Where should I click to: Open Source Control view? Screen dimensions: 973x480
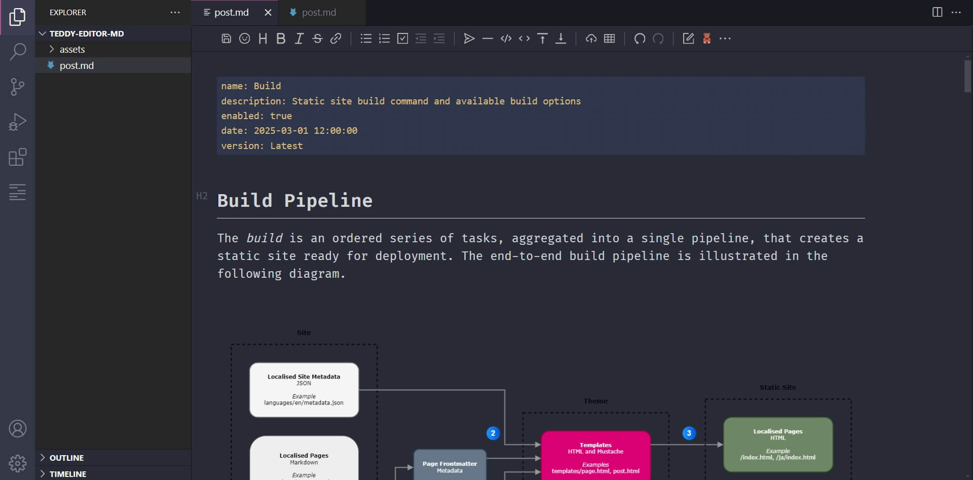pos(17,87)
